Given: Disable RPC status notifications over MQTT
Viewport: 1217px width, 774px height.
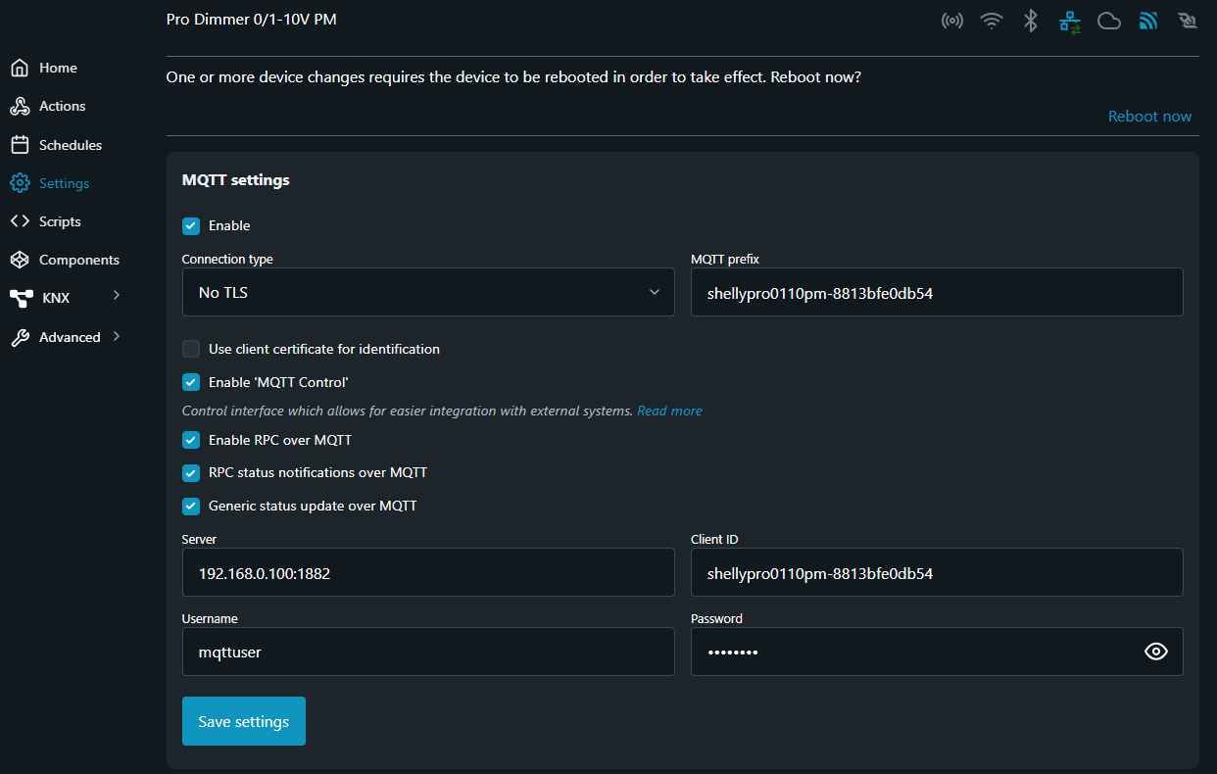Looking at the screenshot, I should tap(191, 472).
